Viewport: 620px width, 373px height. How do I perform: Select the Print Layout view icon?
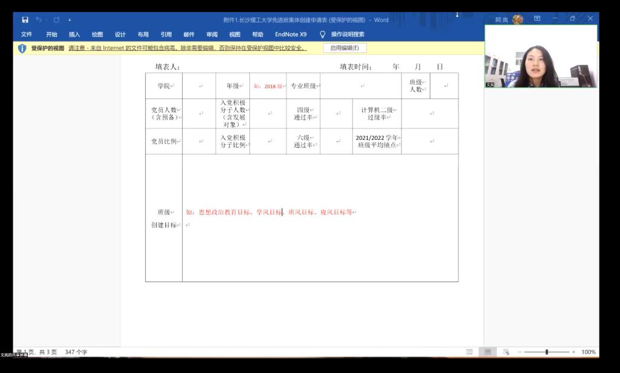pos(487,352)
